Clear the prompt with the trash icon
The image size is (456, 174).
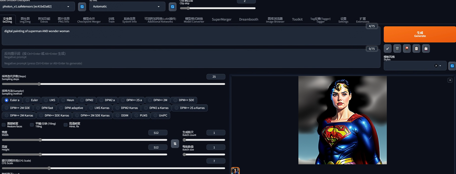[397, 49]
